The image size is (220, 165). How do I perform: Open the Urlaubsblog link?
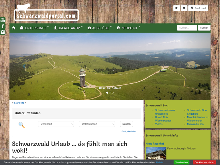coord(162,114)
